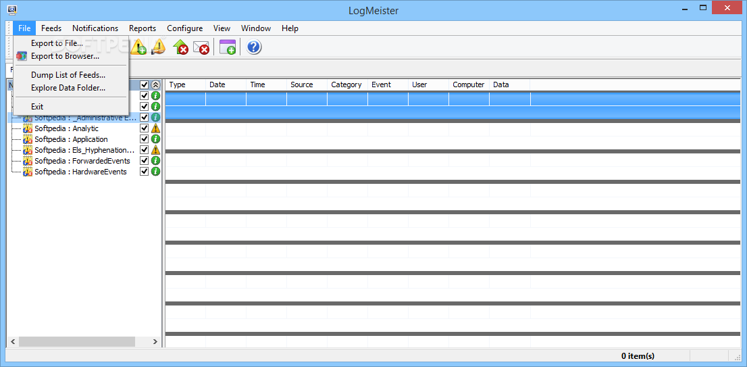Viewport: 747px width, 367px height.
Task: Collapse the feed list with the double-chevron button
Action: click(156, 85)
